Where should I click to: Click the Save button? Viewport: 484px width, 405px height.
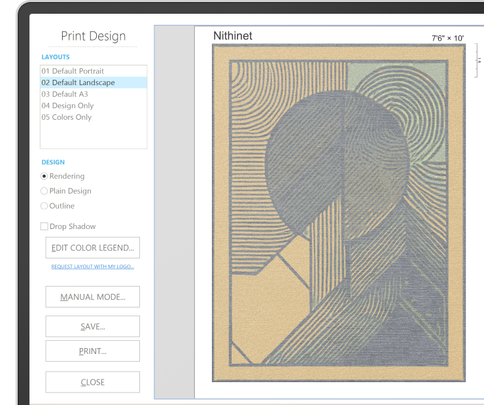92,326
